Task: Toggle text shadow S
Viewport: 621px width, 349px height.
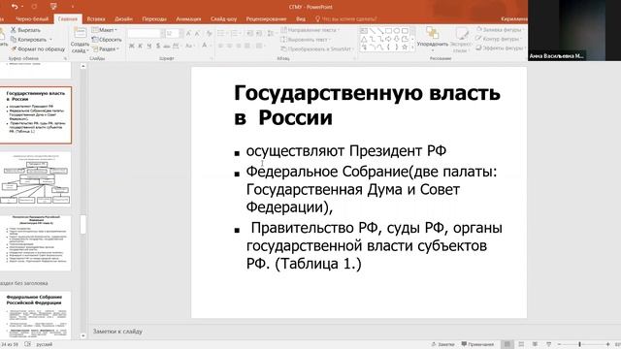Action: (158, 47)
